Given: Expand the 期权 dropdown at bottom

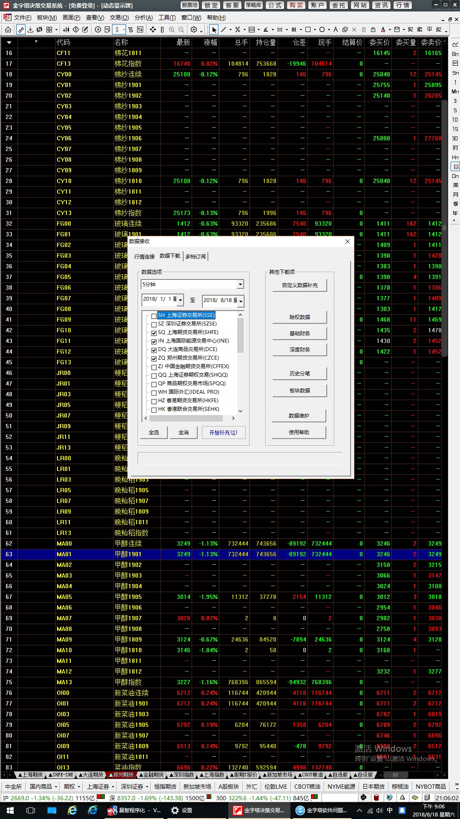Looking at the screenshot, I should pos(79,787).
